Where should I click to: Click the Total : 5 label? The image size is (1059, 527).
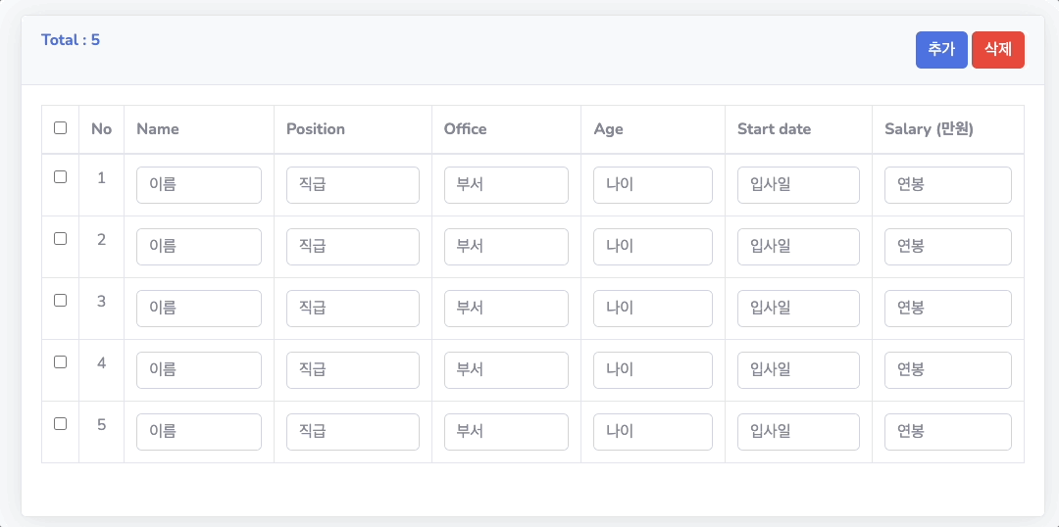pos(71,40)
